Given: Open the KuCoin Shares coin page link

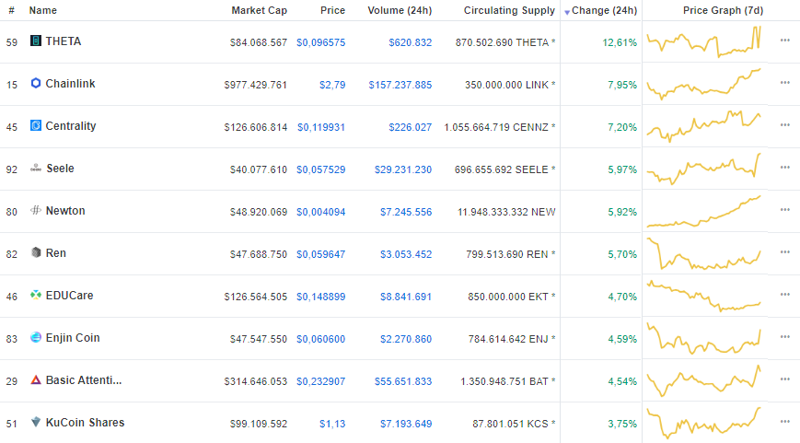Looking at the screenshot, I should pos(86,423).
